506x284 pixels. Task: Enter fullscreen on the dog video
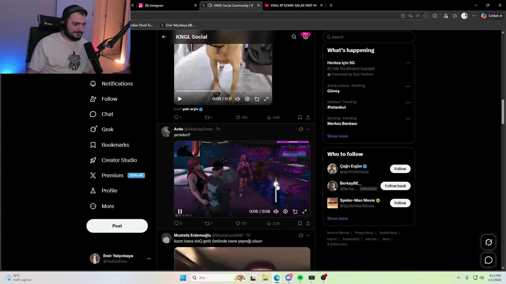point(266,99)
